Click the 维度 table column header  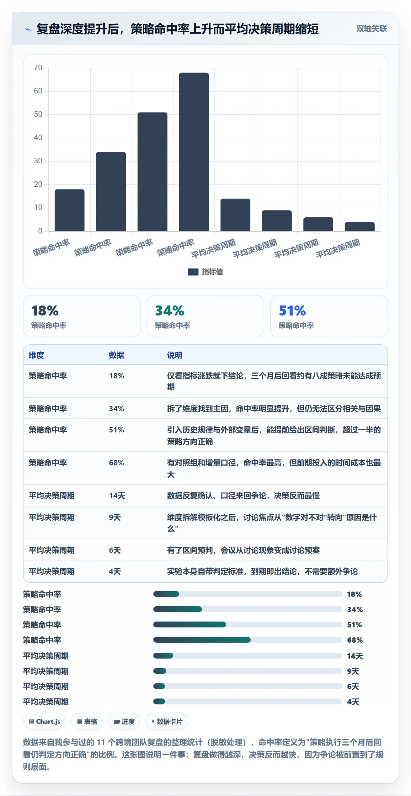coord(36,355)
